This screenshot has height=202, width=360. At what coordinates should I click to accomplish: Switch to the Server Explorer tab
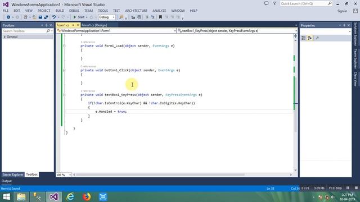click(13, 175)
